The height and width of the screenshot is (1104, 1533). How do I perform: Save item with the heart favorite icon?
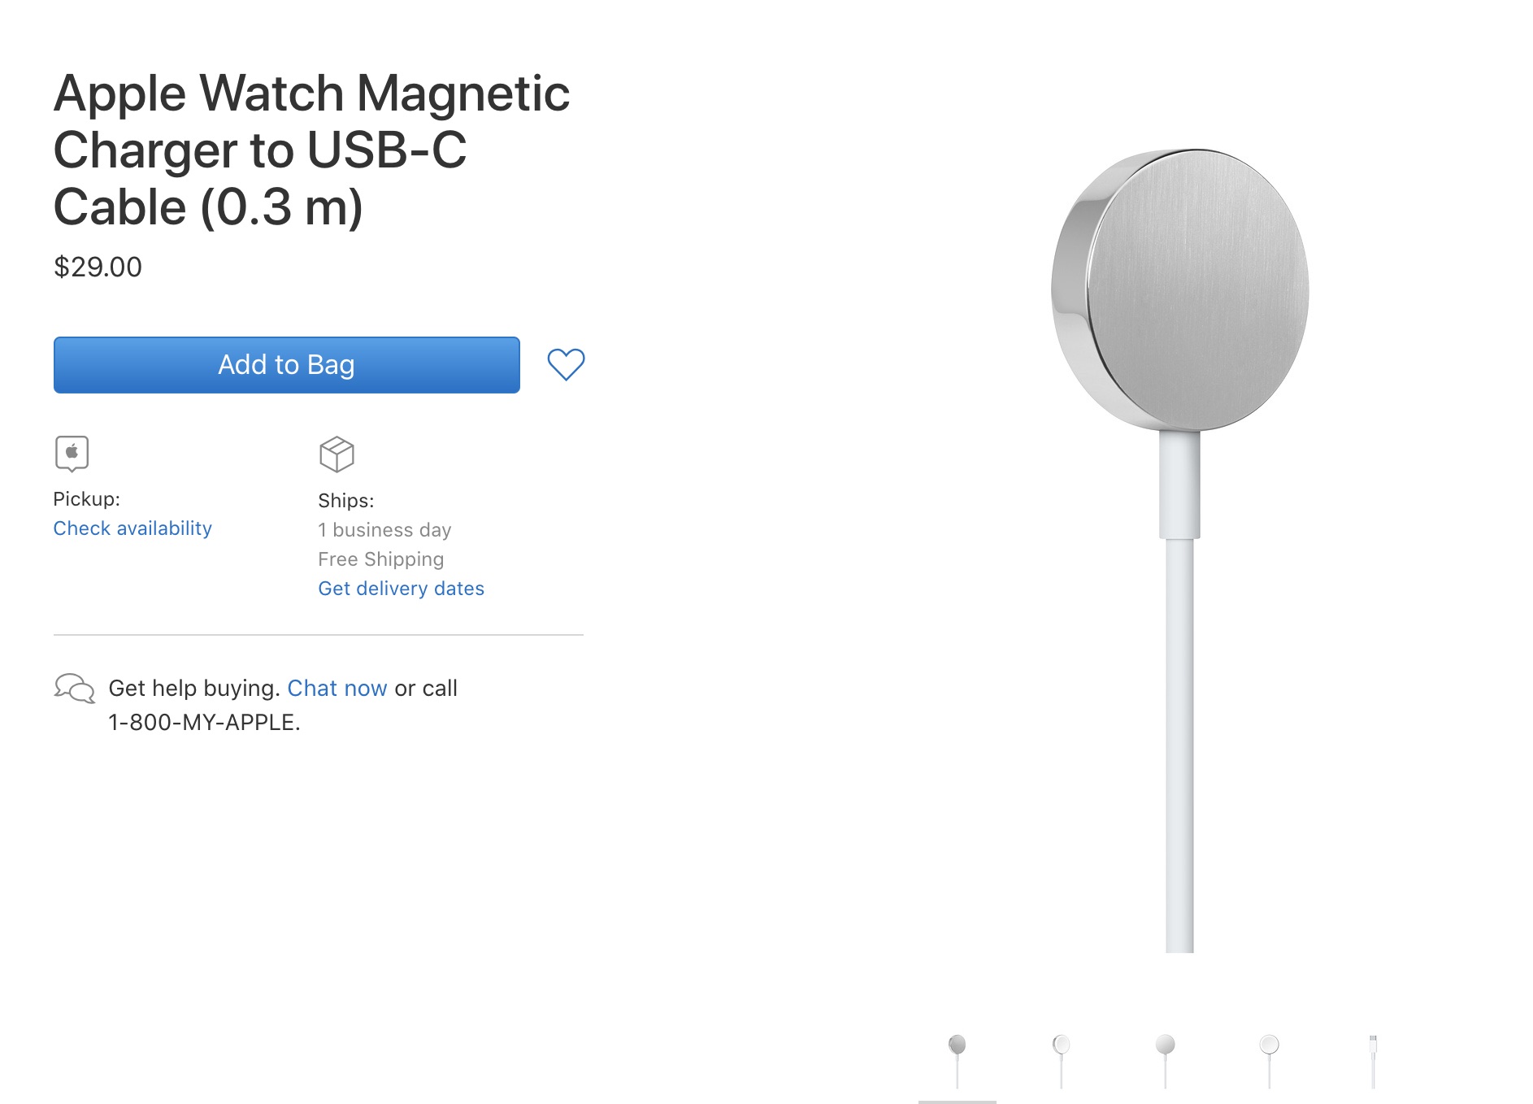(566, 364)
